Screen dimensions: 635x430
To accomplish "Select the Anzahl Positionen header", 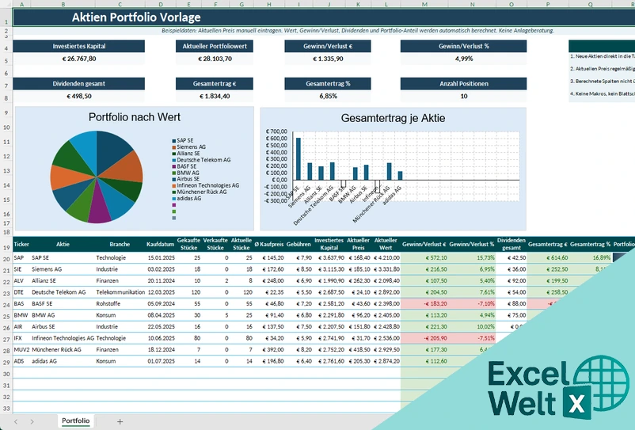I will tap(464, 84).
